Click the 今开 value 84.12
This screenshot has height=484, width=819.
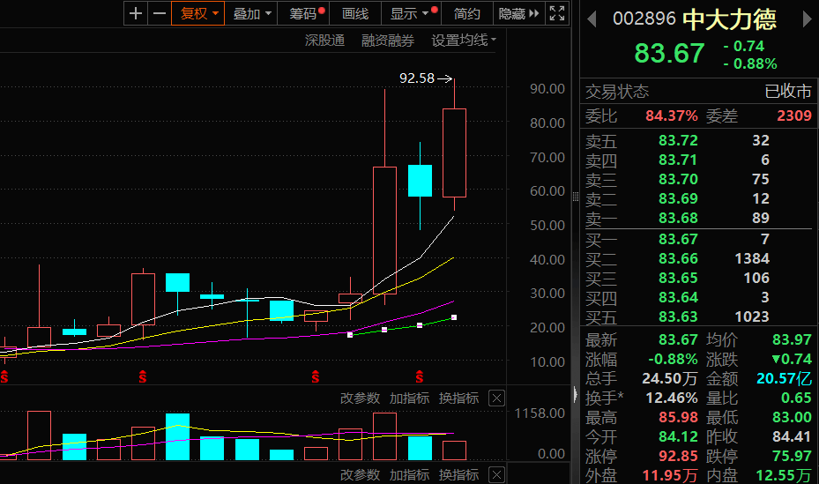click(x=678, y=436)
